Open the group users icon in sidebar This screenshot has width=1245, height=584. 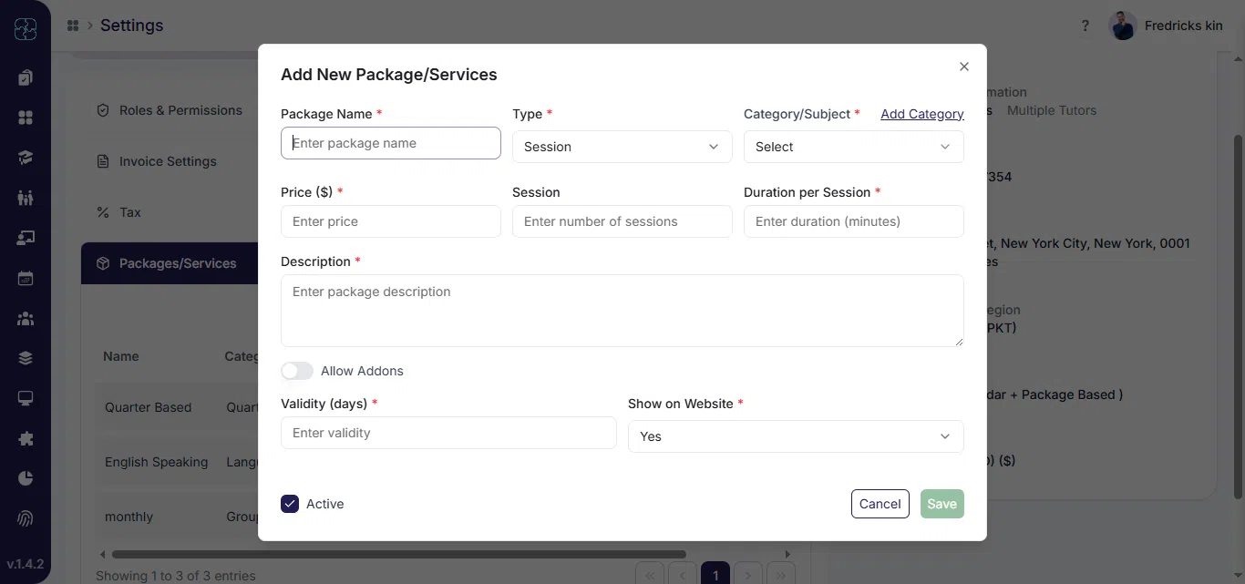[x=26, y=318]
